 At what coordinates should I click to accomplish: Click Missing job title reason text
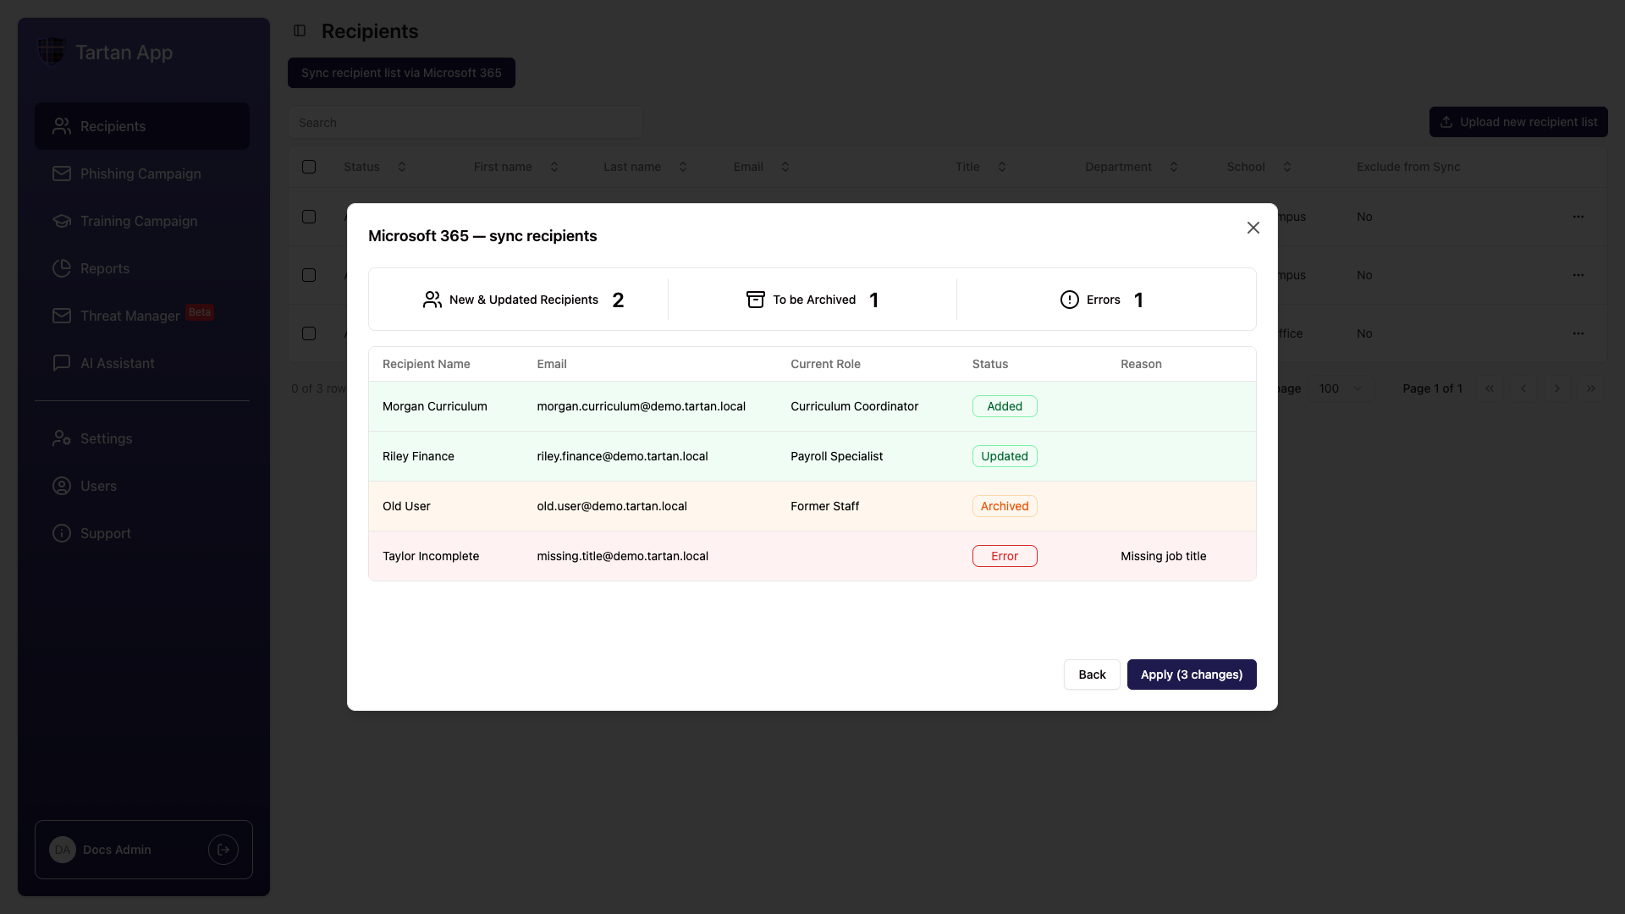pos(1164,556)
